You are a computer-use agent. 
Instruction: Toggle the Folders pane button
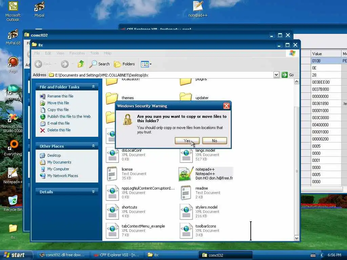coord(124,64)
